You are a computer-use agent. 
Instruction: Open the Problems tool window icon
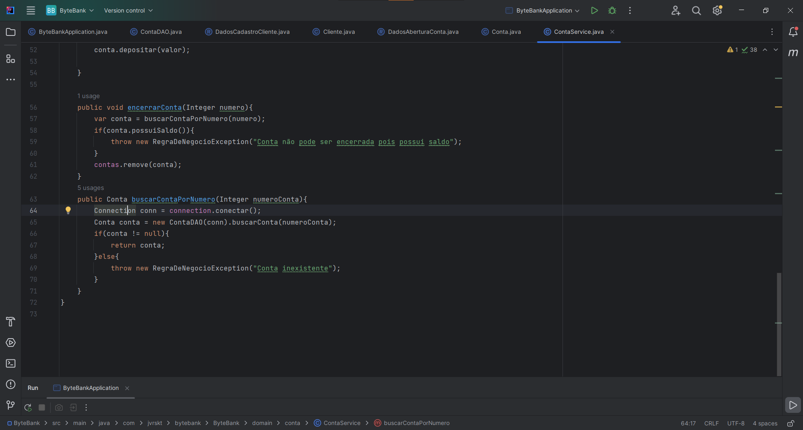pos(10,384)
